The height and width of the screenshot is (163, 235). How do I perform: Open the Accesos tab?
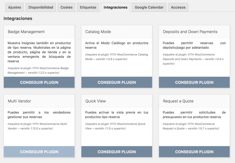pos(178,7)
